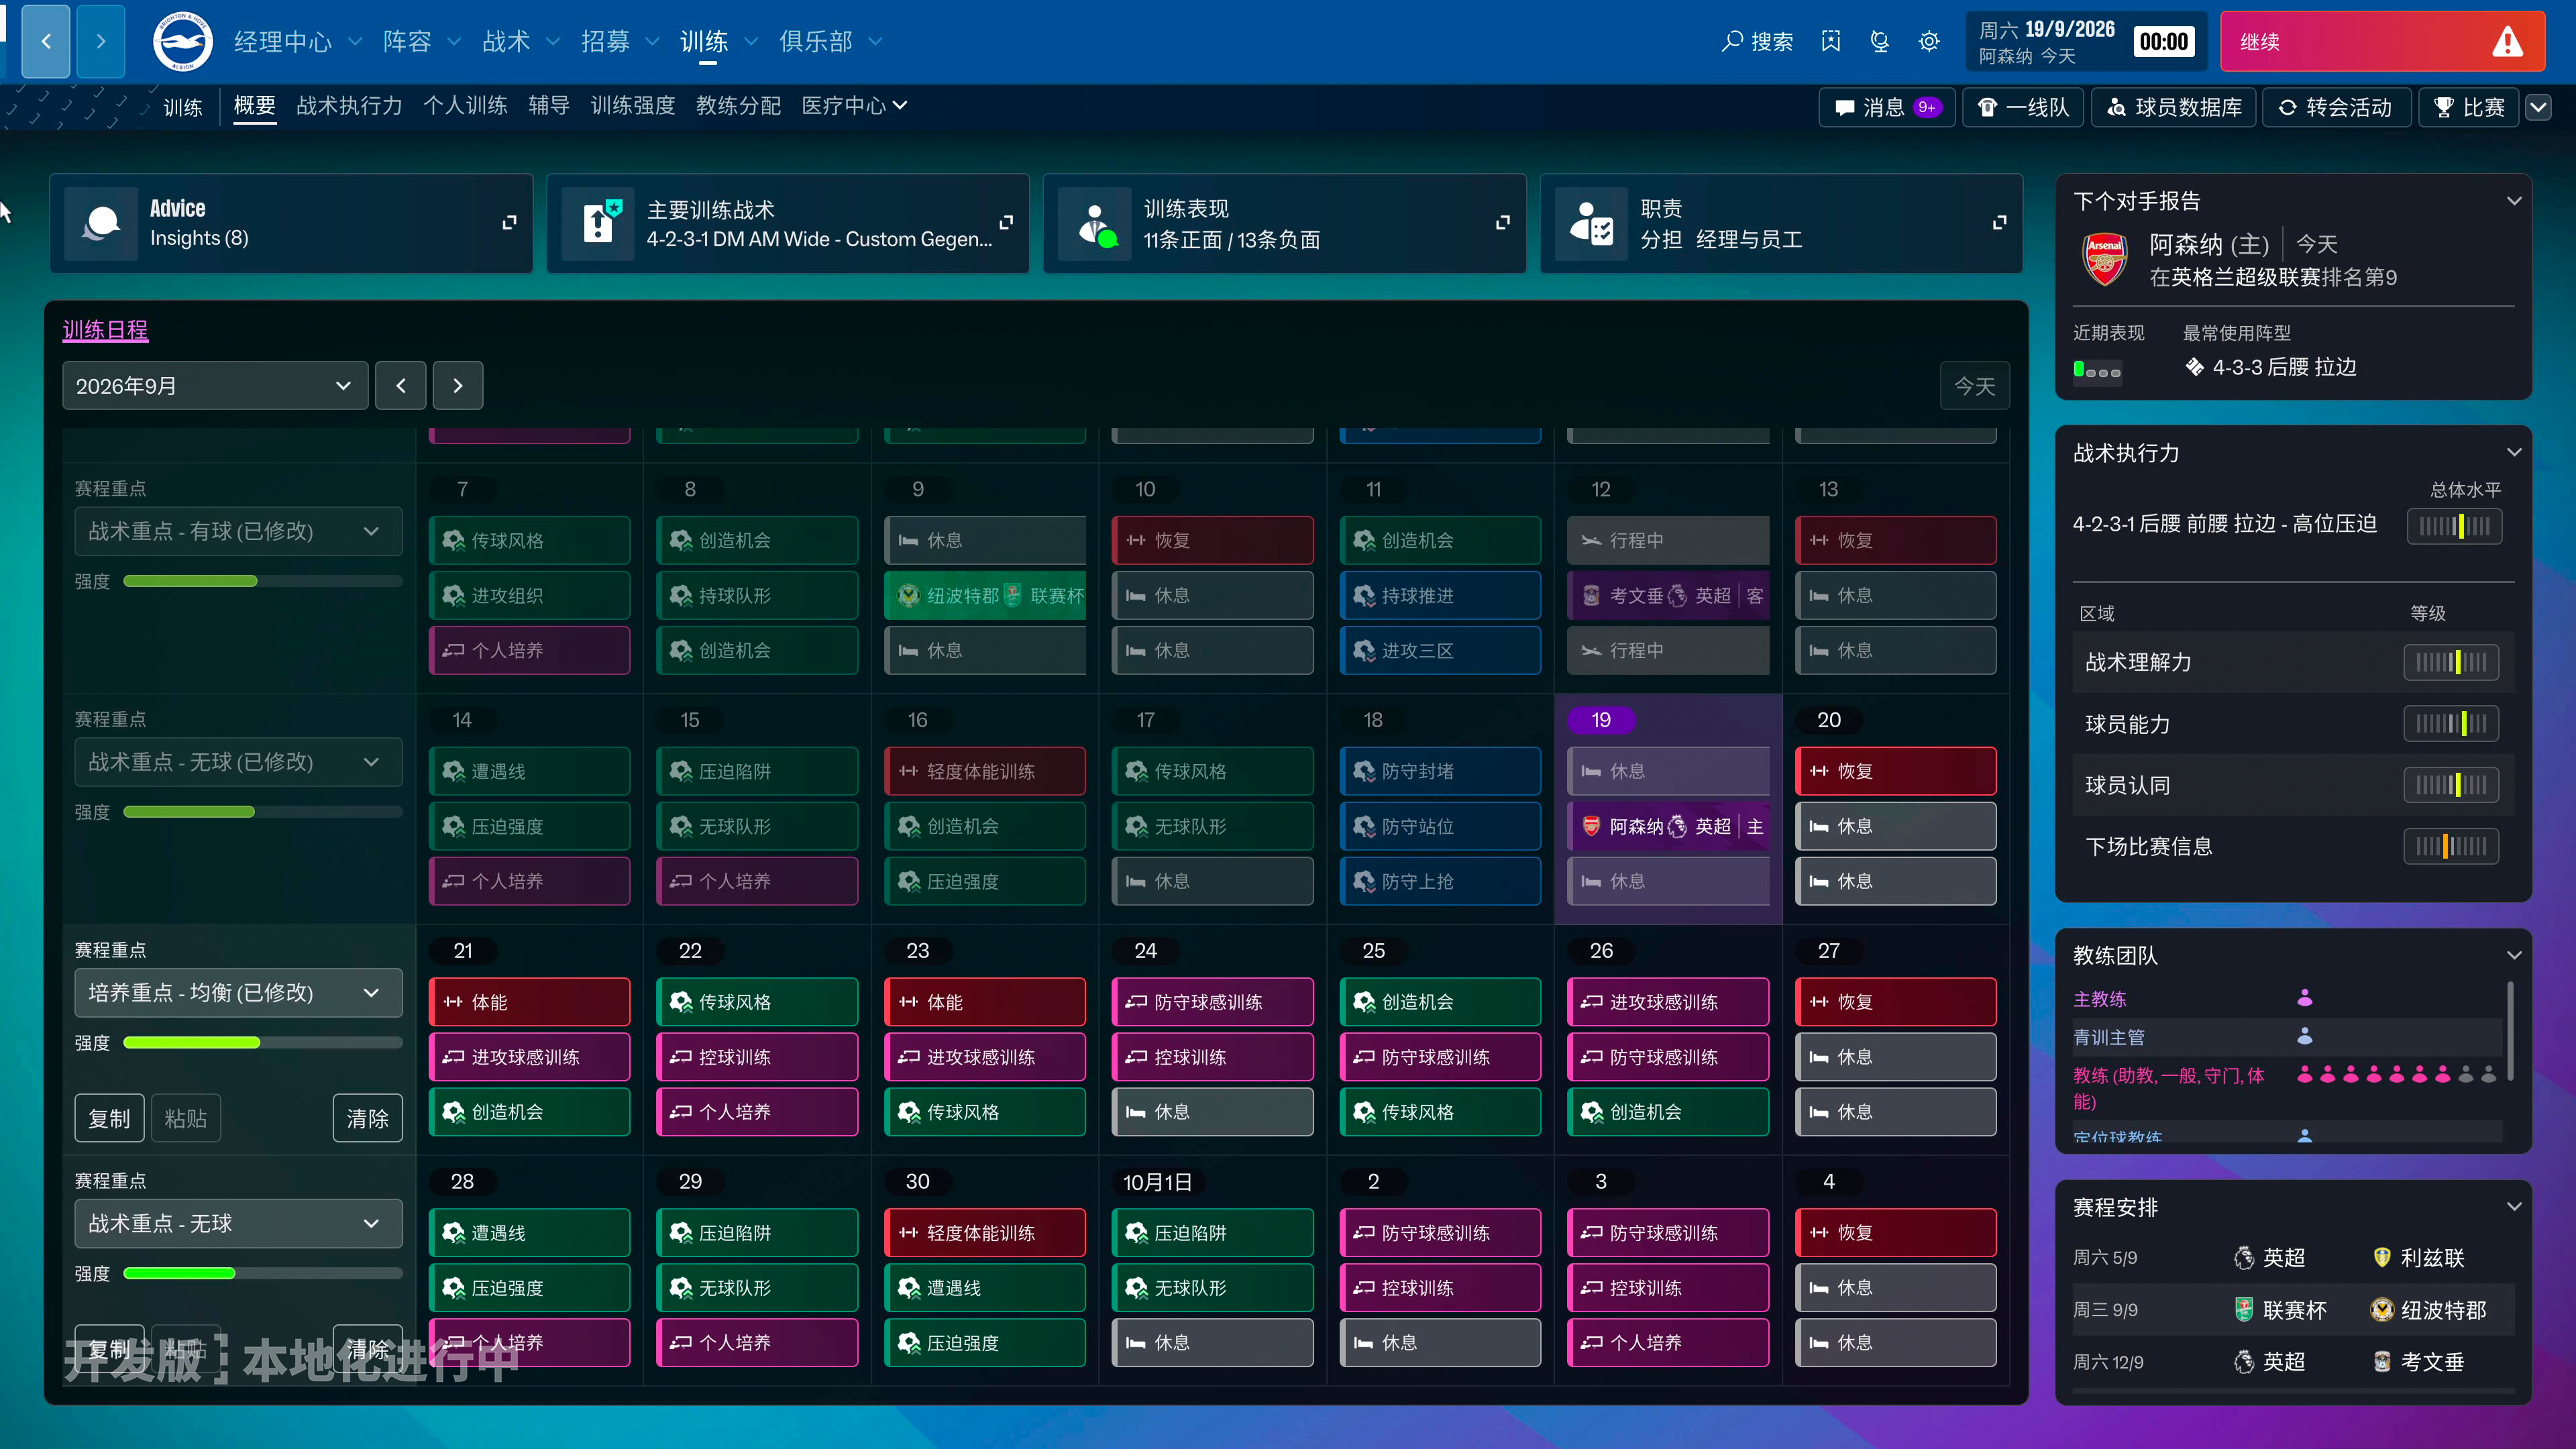The height and width of the screenshot is (1449, 2576).
Task: Open 战术重点 - 有球 schedule dropdown
Action: point(238,531)
